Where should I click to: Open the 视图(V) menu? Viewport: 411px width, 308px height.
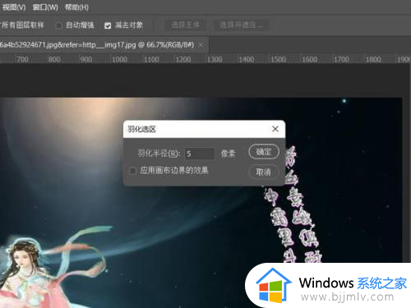coord(14,7)
